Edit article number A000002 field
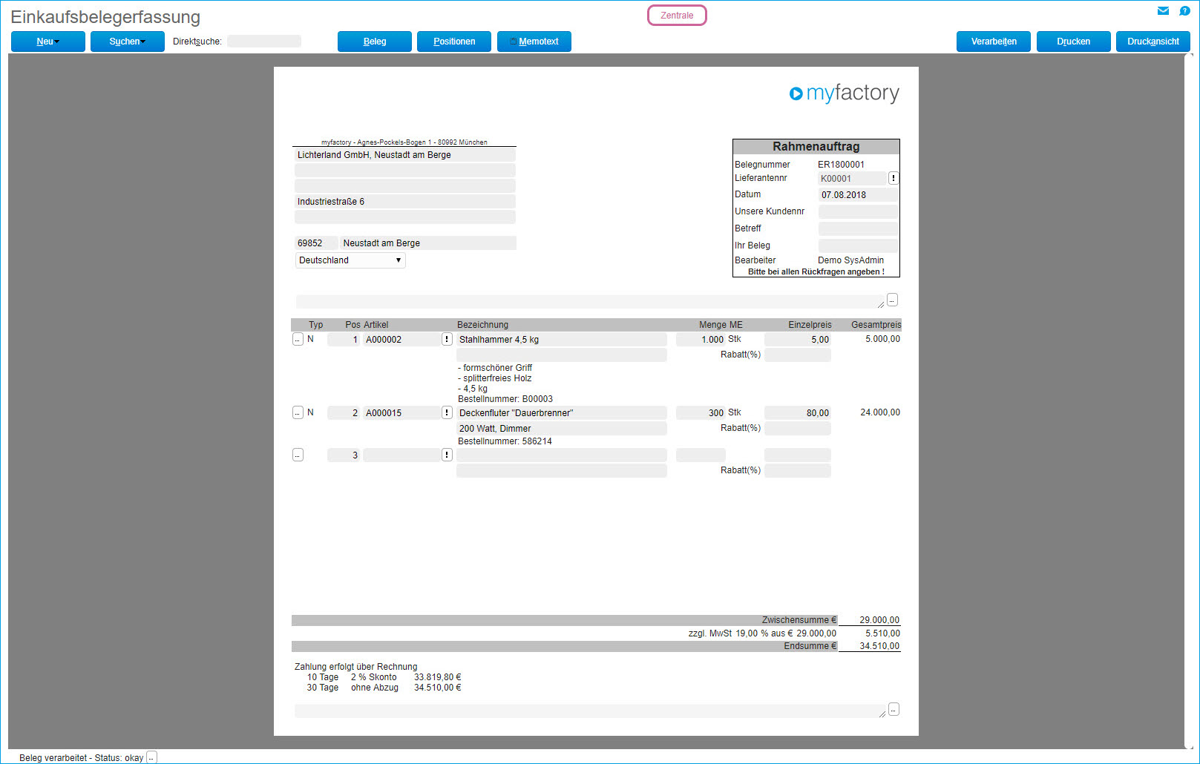The width and height of the screenshot is (1200, 764). (402, 340)
